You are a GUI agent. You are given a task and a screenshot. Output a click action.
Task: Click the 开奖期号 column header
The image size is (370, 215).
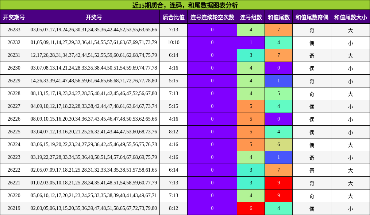coord(14,17)
